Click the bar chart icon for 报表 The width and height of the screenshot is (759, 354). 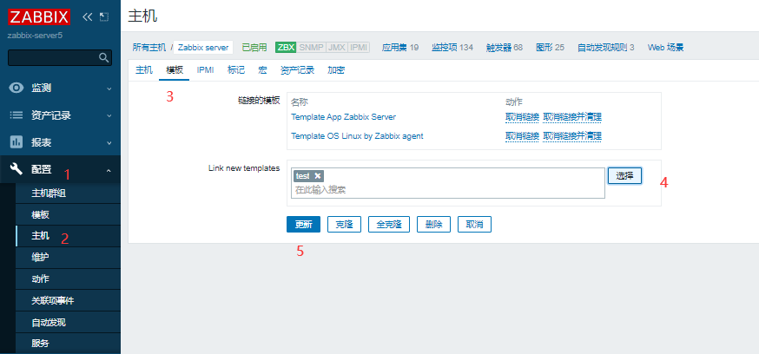pos(17,142)
